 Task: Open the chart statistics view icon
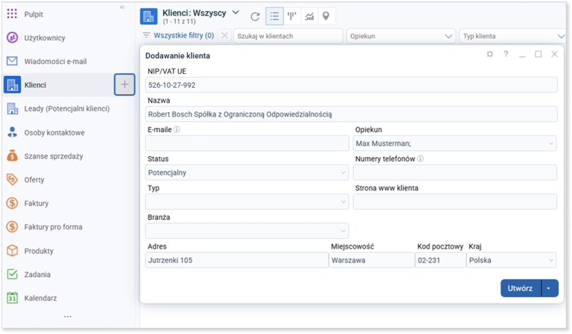click(x=309, y=16)
